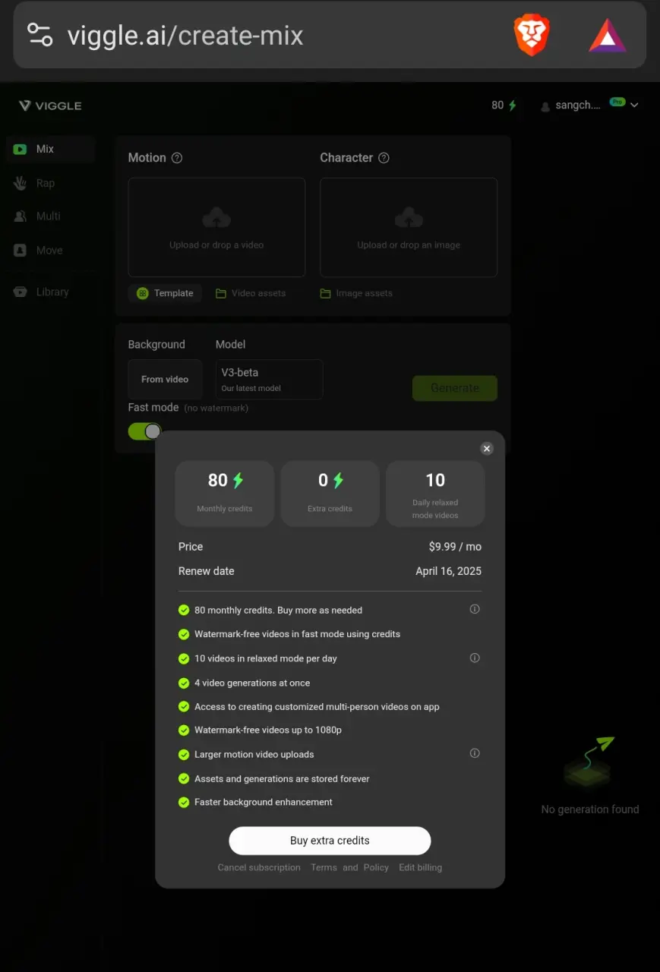The width and height of the screenshot is (660, 972).
Task: Click the Library sidebar icon
Action: 21,292
